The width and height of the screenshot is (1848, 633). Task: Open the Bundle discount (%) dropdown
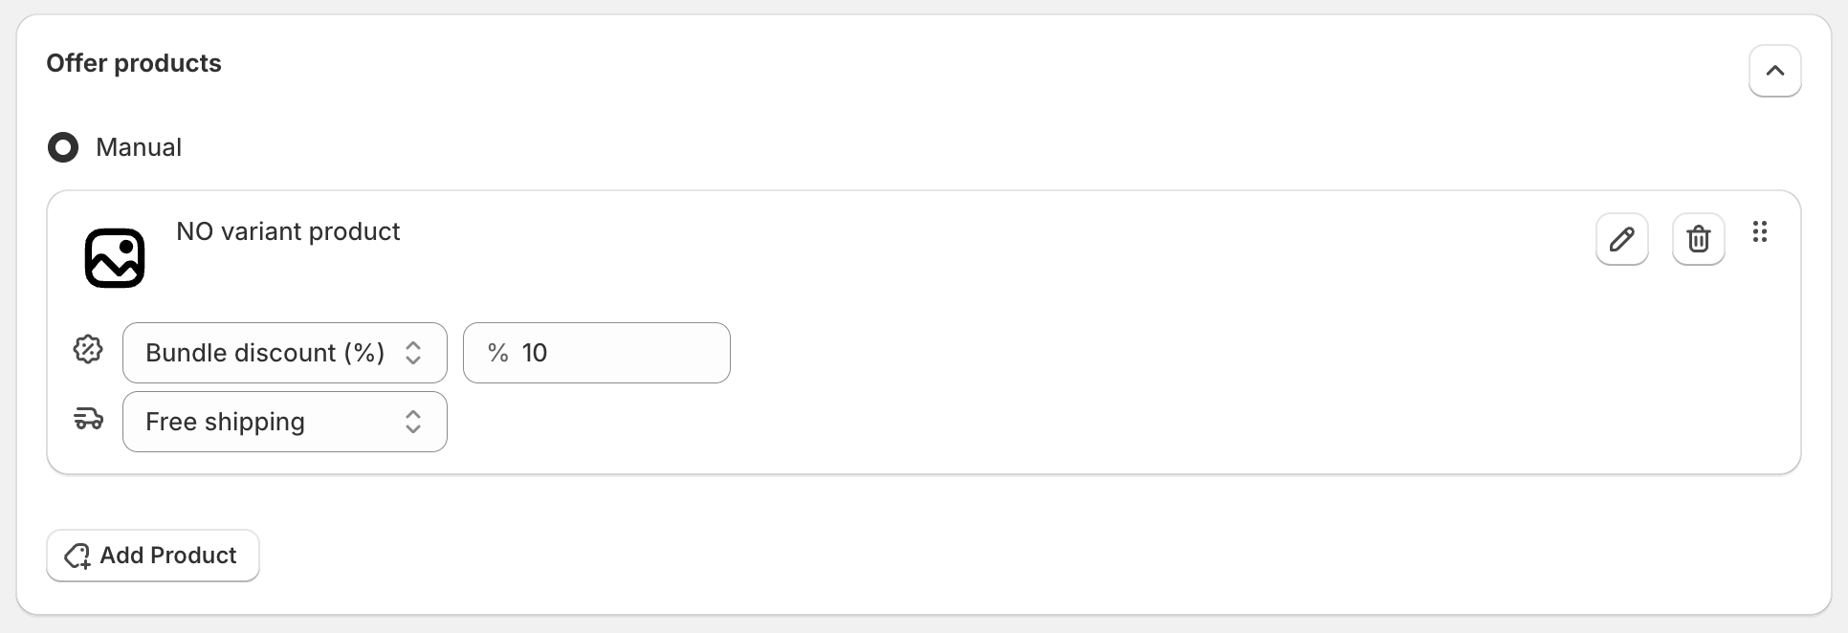[x=285, y=353]
